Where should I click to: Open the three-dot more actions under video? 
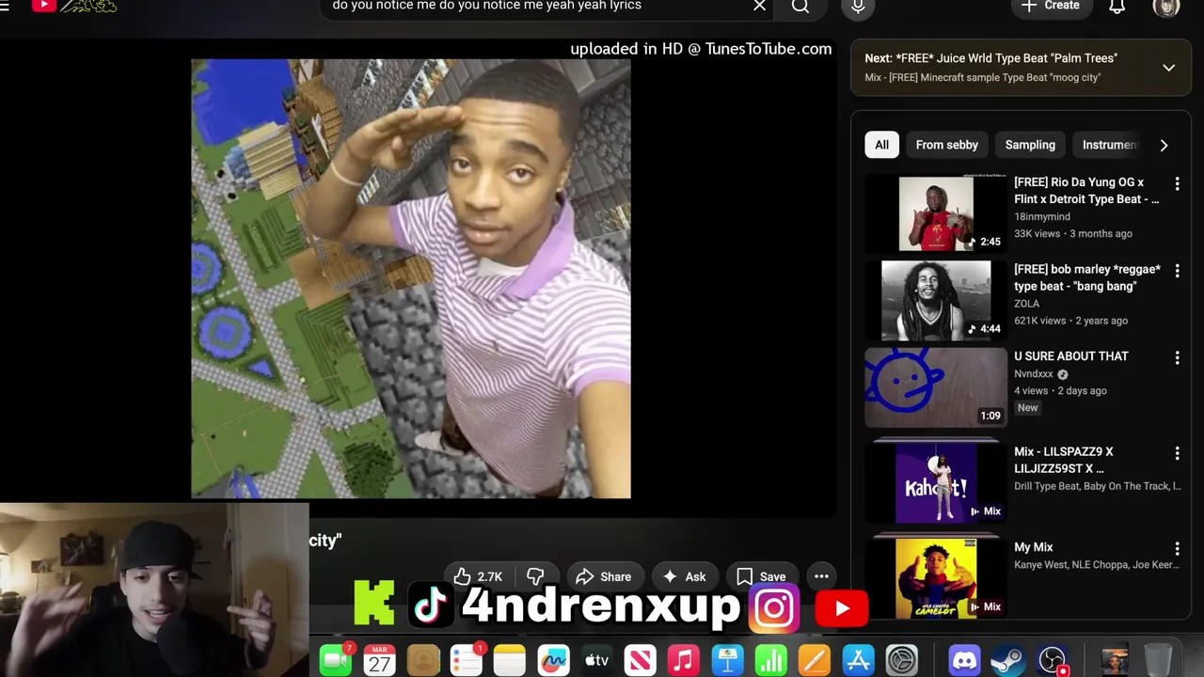[x=821, y=576]
